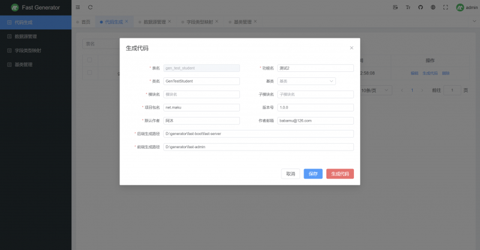Click the 编辑 link in table row
Viewport: 480px width, 250px height.
coord(415,73)
